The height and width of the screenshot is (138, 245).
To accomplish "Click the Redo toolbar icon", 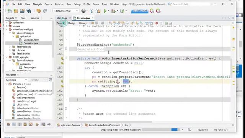I will (45, 11).
